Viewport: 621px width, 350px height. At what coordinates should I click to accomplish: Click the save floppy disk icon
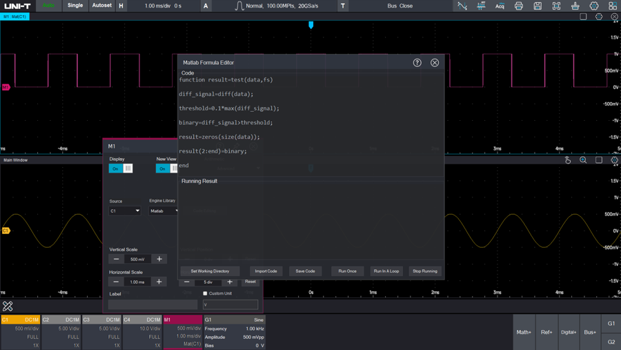coord(538,6)
